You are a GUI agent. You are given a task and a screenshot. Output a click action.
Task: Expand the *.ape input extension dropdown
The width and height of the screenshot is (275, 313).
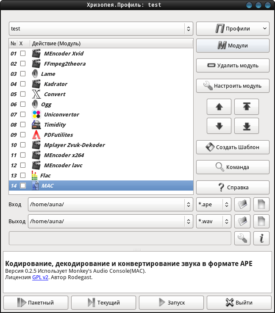(x=214, y=205)
